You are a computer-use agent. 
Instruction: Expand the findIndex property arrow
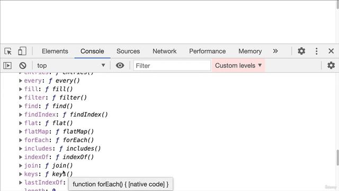coord(21,115)
